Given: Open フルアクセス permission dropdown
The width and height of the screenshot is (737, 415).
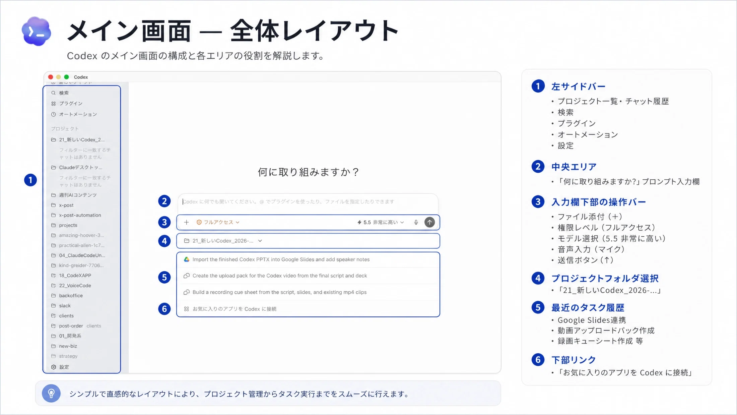Looking at the screenshot, I should [x=218, y=222].
